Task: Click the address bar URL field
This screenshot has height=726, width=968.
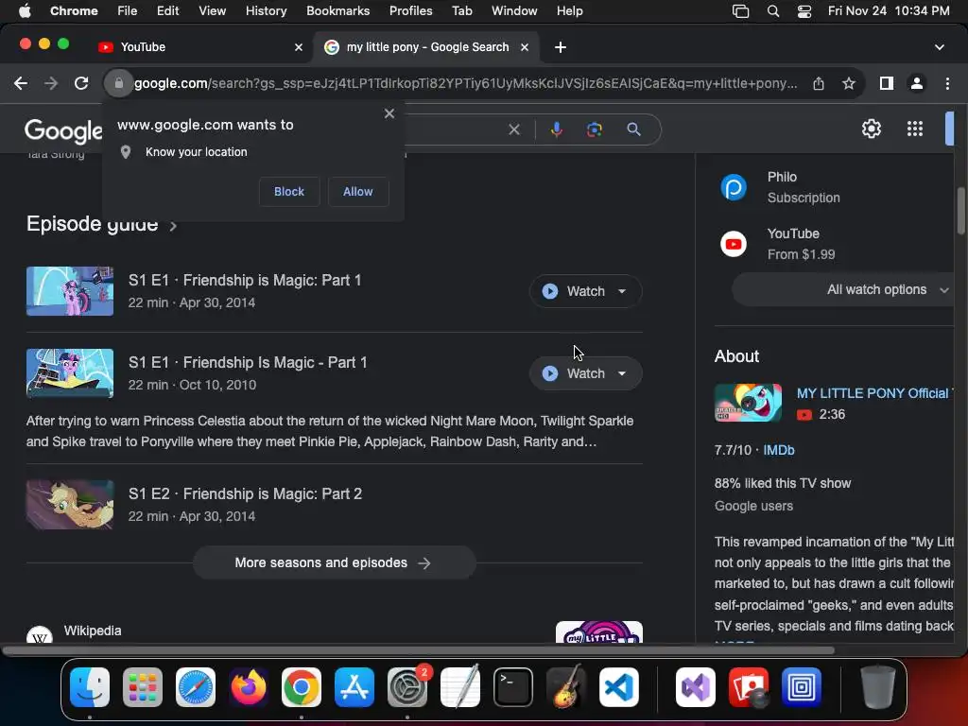Action: click(466, 83)
